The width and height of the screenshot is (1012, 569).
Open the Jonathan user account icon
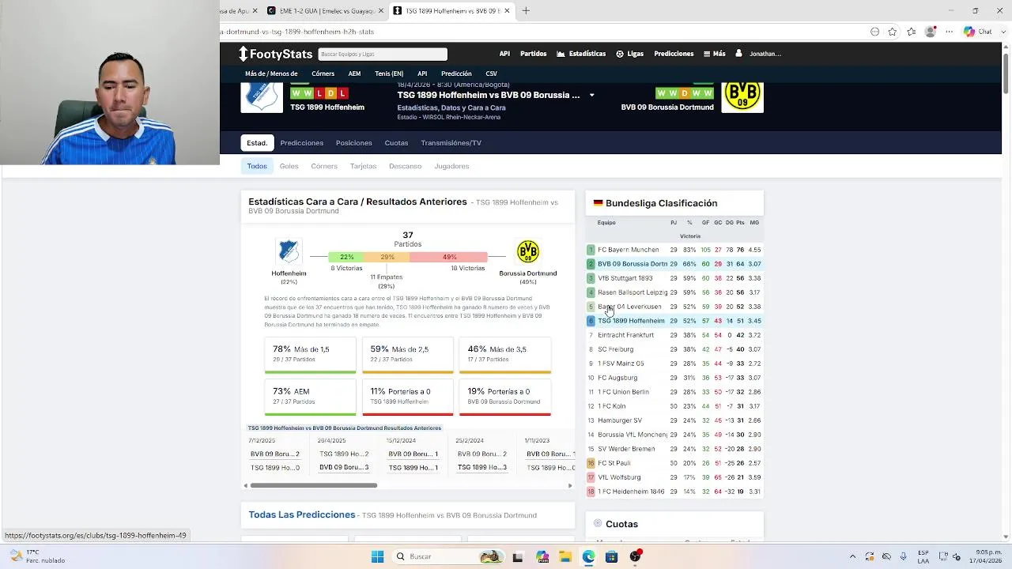click(738, 54)
